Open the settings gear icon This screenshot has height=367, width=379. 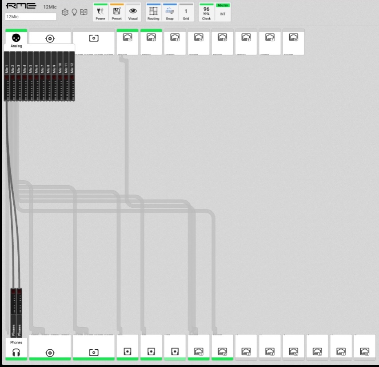(65, 12)
